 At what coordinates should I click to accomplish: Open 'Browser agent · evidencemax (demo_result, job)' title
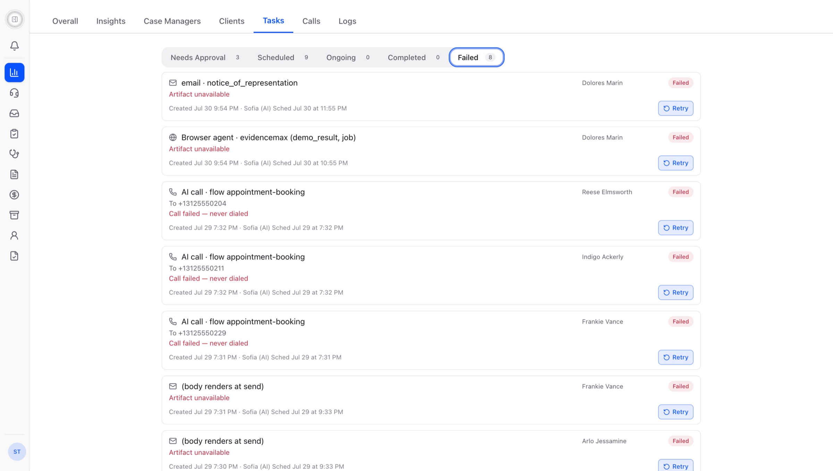268,138
